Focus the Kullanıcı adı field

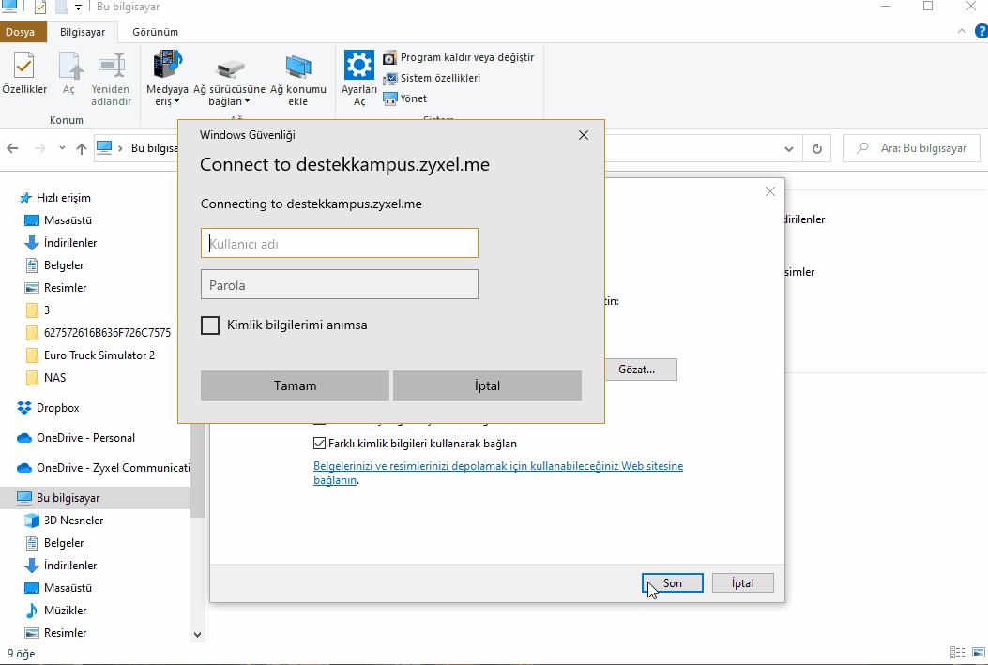point(340,243)
